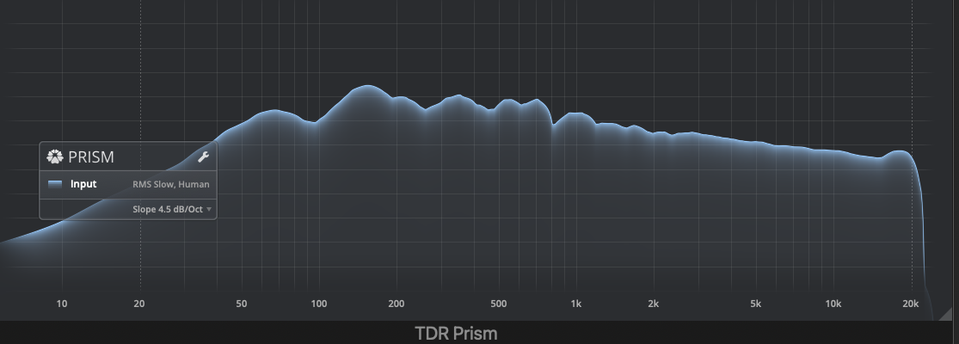Click the 1k frequency axis label

[x=576, y=304]
